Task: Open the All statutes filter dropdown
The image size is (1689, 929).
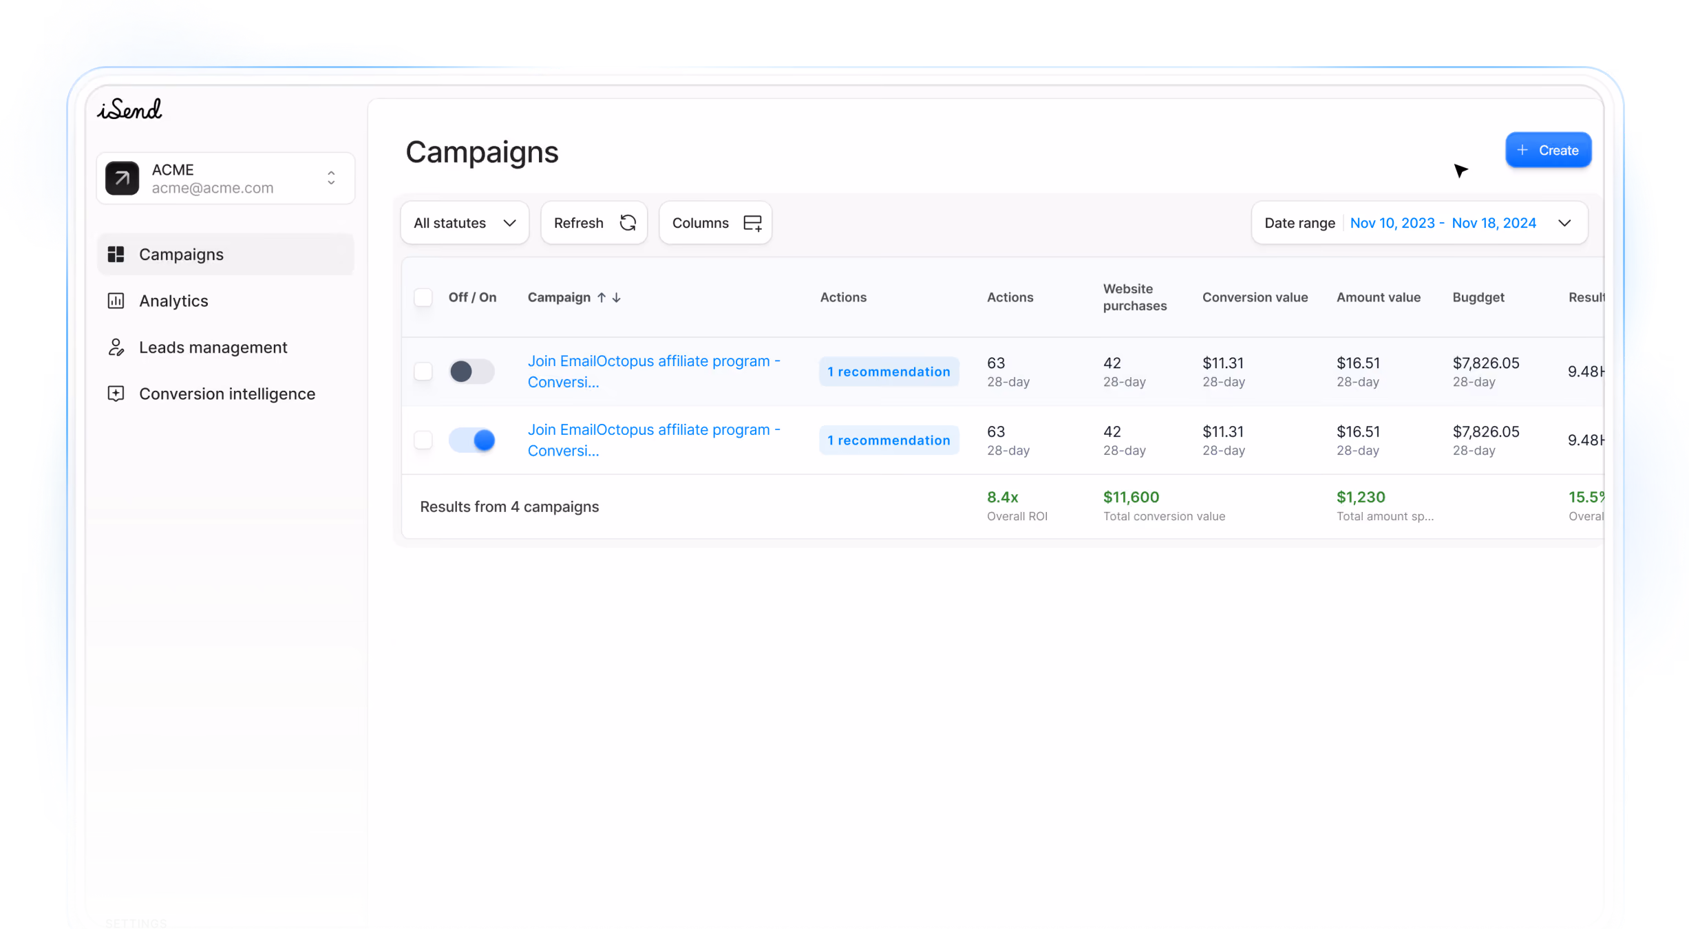Action: pos(465,223)
